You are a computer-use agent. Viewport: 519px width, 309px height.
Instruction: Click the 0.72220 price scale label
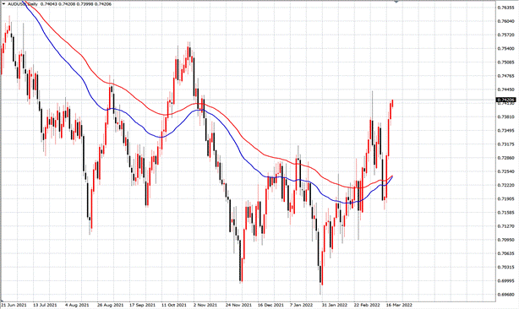505,185
